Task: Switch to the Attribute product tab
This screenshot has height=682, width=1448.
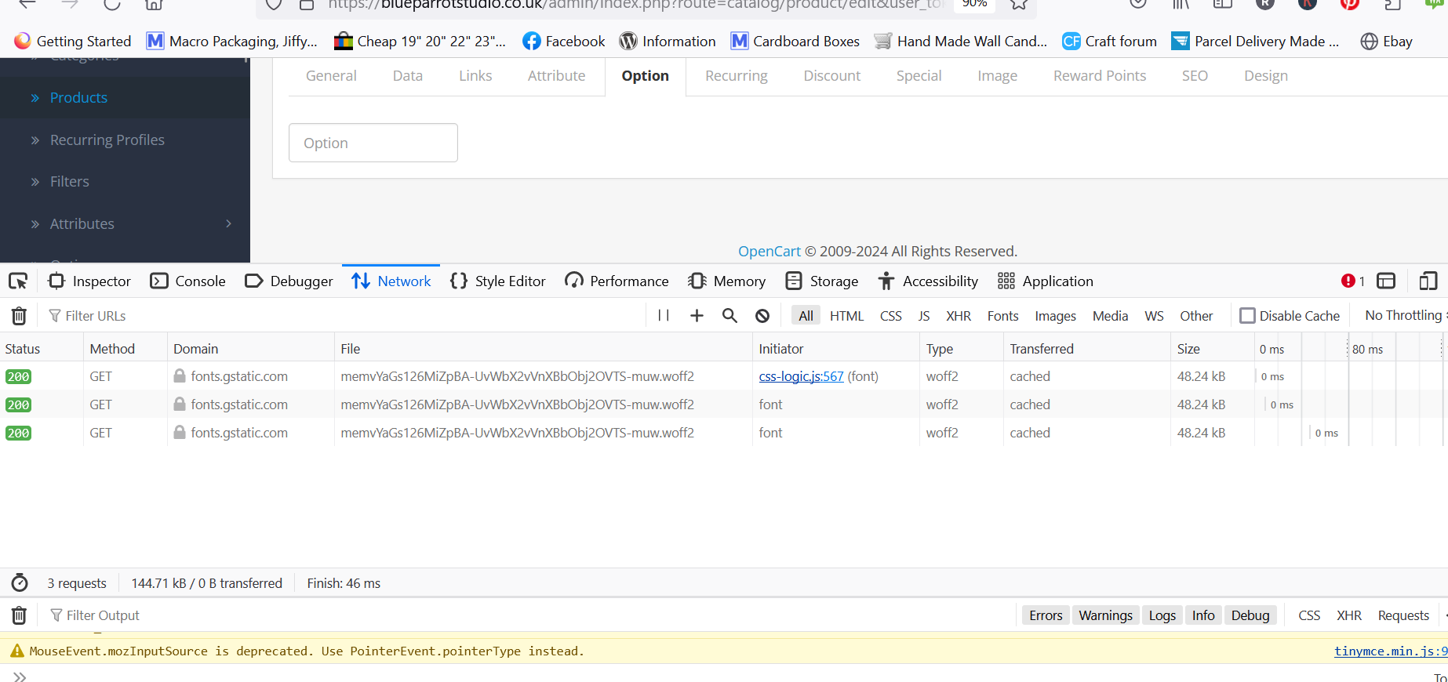Action: click(x=556, y=76)
